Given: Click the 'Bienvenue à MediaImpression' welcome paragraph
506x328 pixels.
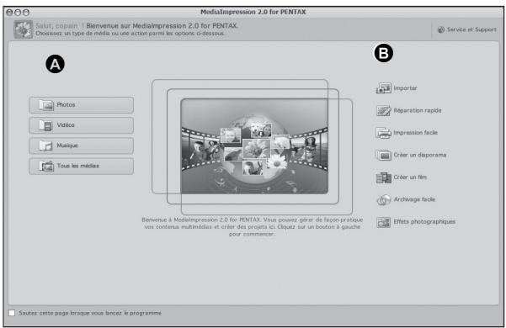Looking at the screenshot, I should (252, 227).
